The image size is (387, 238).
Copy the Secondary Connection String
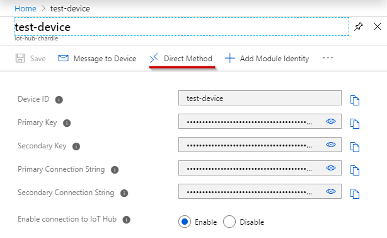point(355,194)
